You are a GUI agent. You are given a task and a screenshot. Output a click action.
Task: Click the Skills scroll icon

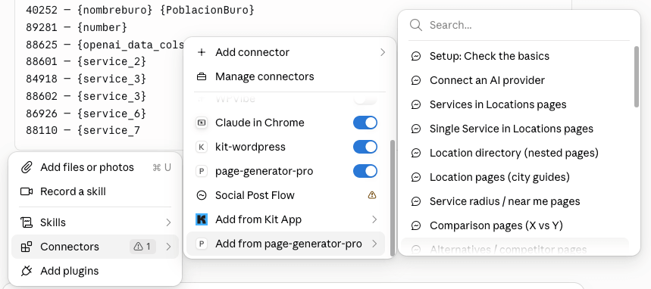tap(27, 222)
